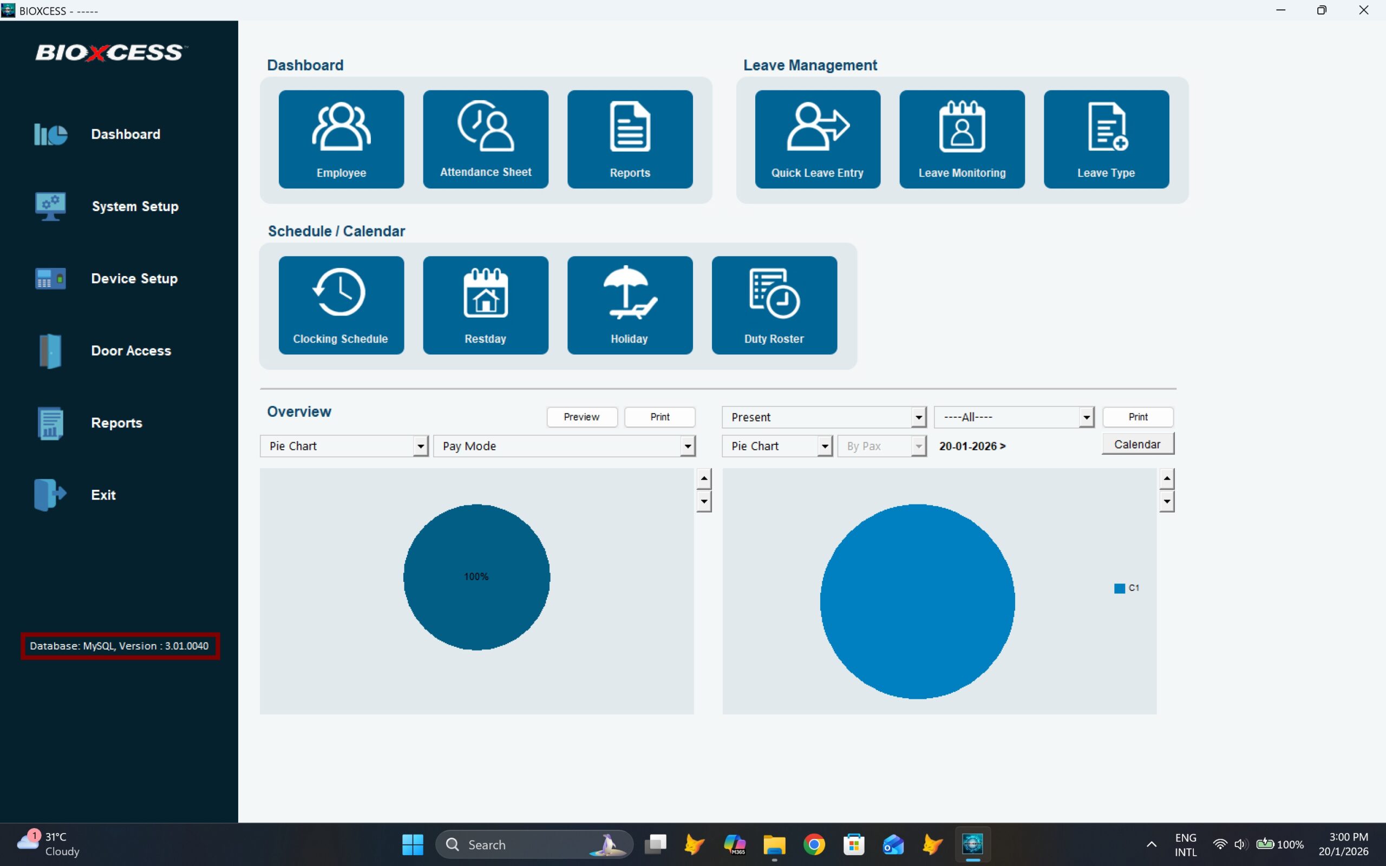Go to Device Setup in sidebar
The width and height of the screenshot is (1386, 866).
tap(134, 278)
